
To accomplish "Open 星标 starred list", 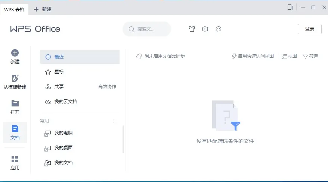I will pyautogui.click(x=80, y=72).
